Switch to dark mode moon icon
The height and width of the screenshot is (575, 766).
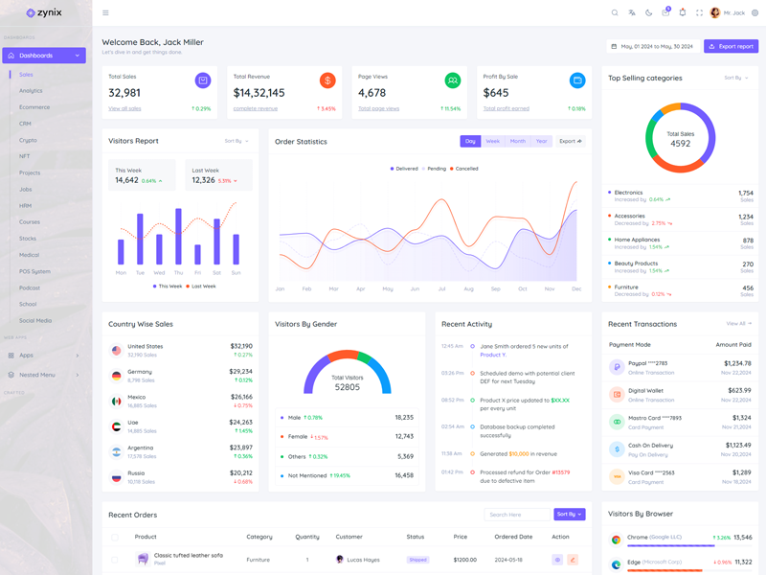pyautogui.click(x=648, y=12)
